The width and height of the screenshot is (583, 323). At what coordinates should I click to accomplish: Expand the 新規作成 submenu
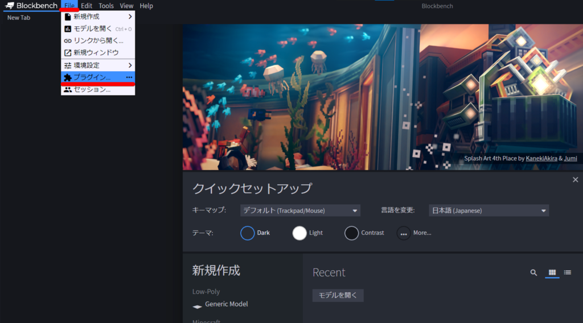click(98, 16)
